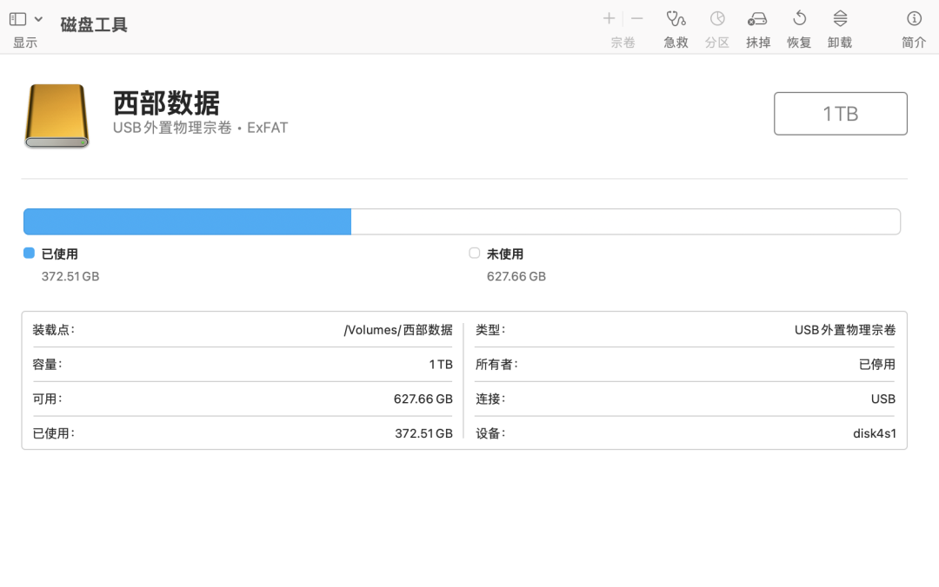
Task: Click the blue 已使用 legend swatch
Action: (x=29, y=253)
